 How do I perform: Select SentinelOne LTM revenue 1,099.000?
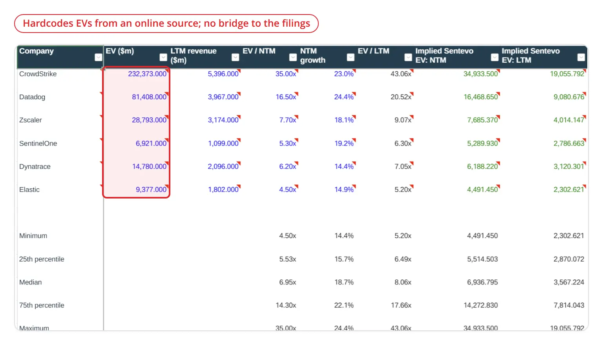pos(223,144)
